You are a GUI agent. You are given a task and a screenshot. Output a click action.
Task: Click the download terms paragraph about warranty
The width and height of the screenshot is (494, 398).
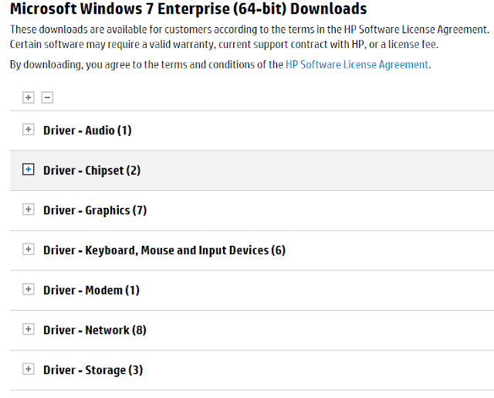(x=247, y=36)
